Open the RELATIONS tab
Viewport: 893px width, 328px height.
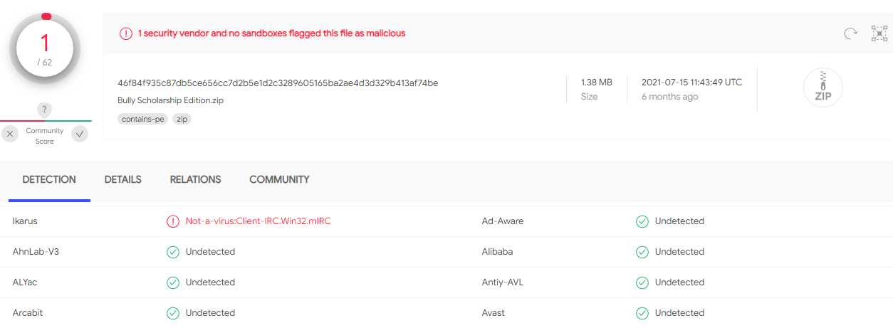[195, 180]
